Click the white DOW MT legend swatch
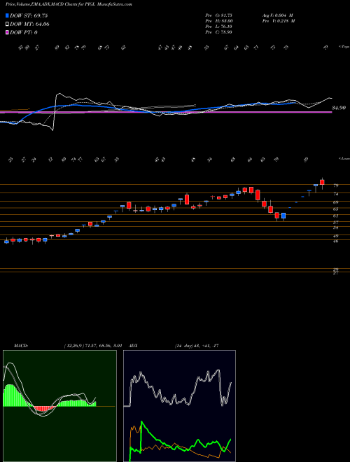 8,24
